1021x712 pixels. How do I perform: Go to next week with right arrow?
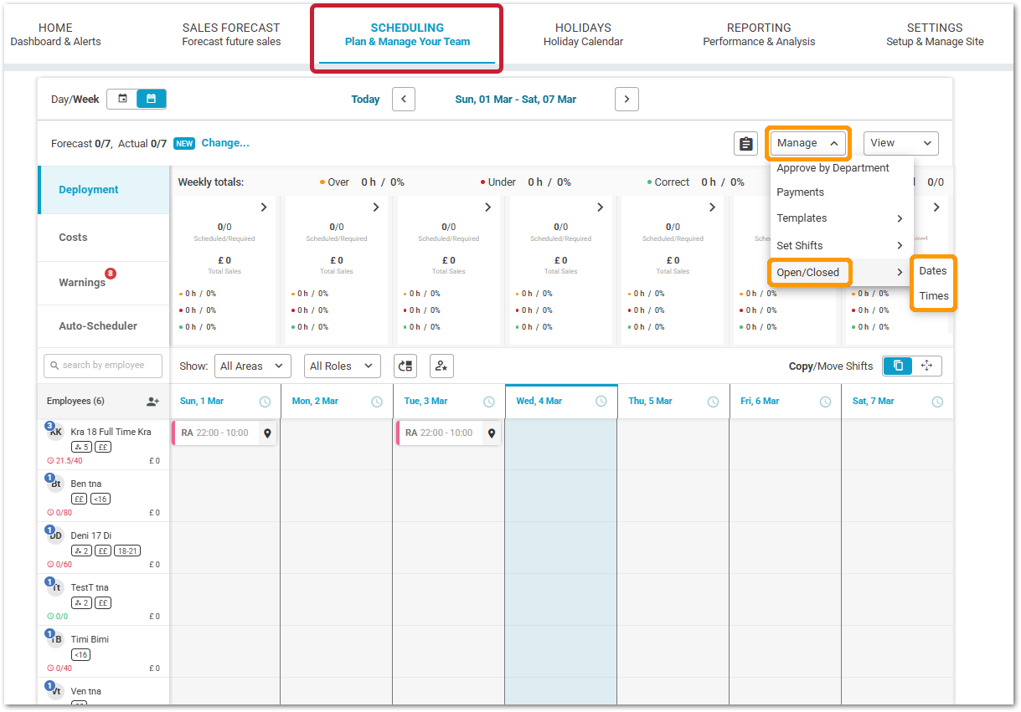click(x=627, y=99)
